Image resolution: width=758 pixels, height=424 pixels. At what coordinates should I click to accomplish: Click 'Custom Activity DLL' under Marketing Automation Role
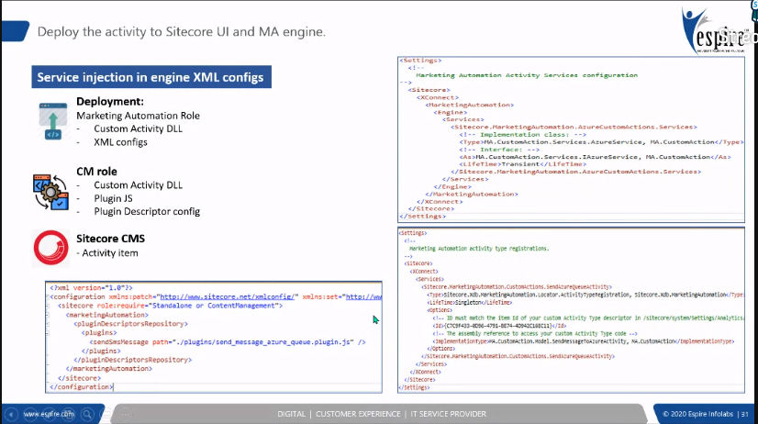pos(139,128)
